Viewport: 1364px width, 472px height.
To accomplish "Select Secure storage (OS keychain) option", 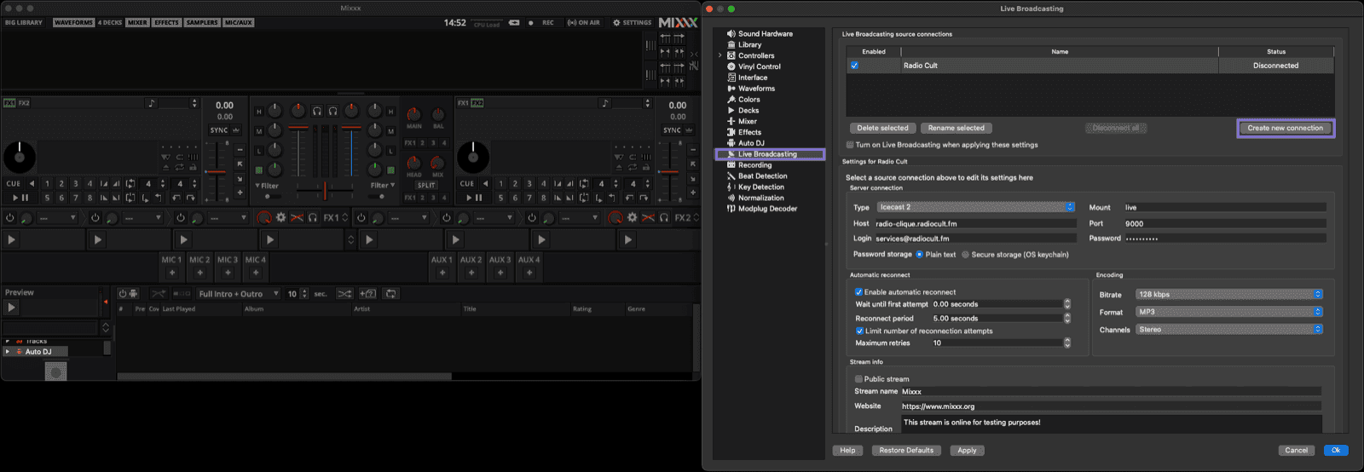I will (x=965, y=255).
